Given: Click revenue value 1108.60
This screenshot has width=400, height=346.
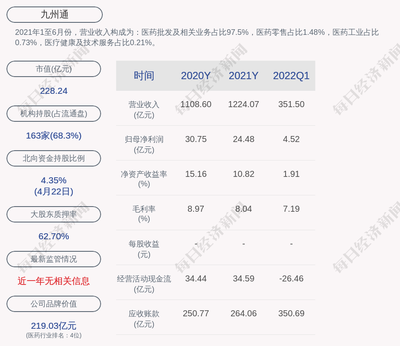Looking at the screenshot, I should tap(196, 105).
